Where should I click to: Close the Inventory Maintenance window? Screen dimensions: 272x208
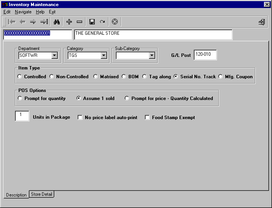pyautogui.click(x=267, y=5)
